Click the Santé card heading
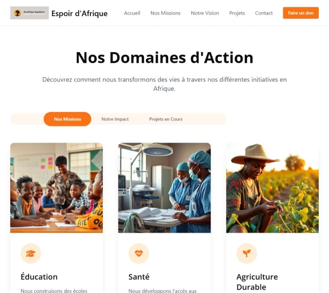 (x=139, y=277)
